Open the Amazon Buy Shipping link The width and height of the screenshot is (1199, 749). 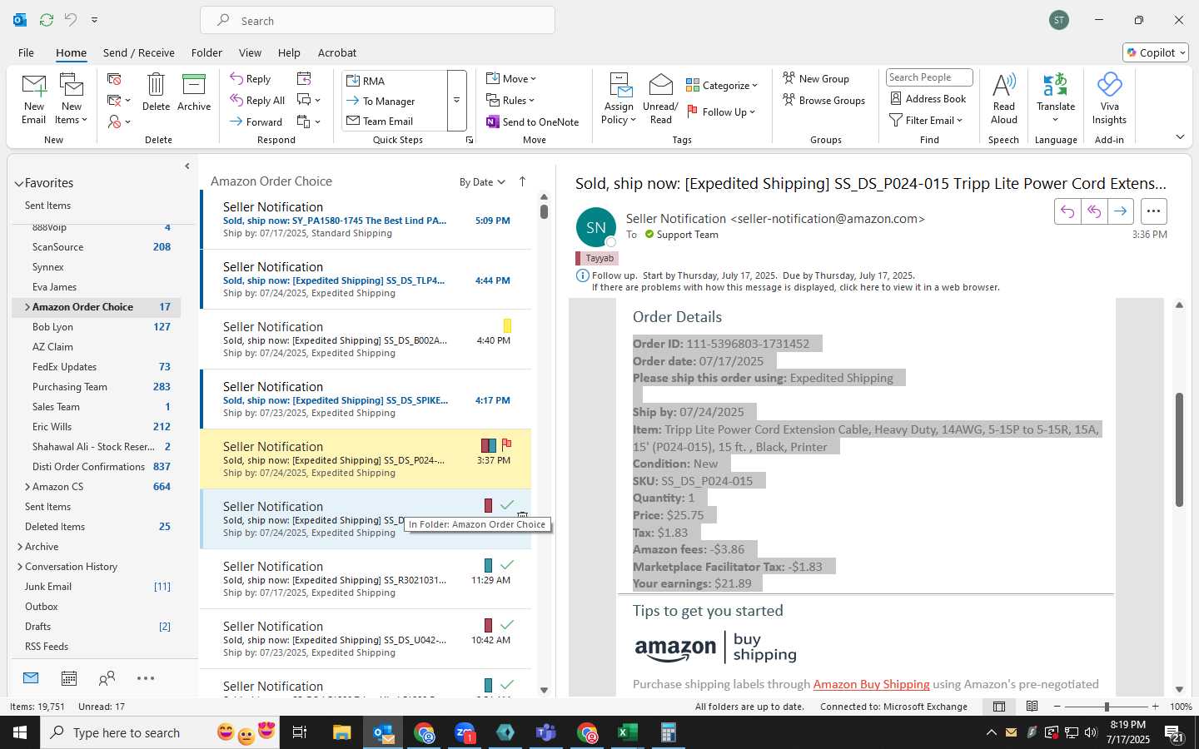[x=871, y=684]
